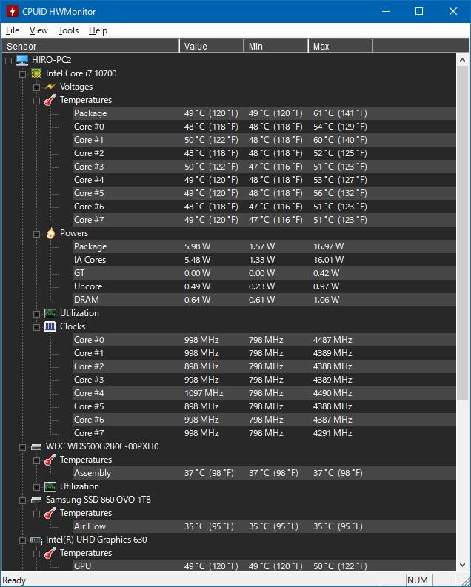Select the GT power row
The width and height of the screenshot is (471, 587).
(264, 273)
